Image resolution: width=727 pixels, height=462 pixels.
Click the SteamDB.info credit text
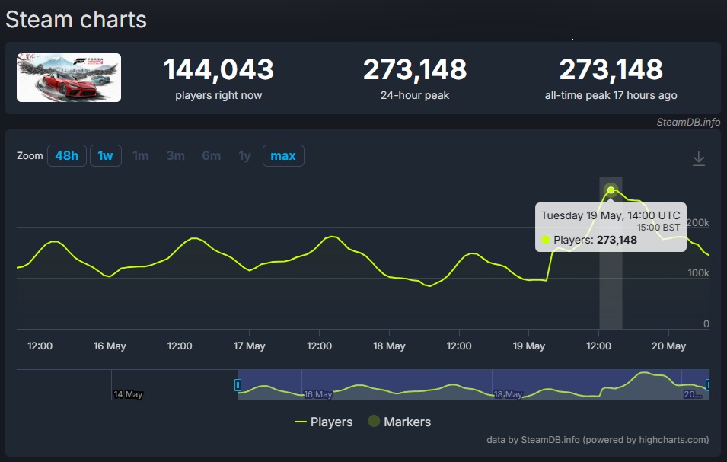[x=688, y=123]
